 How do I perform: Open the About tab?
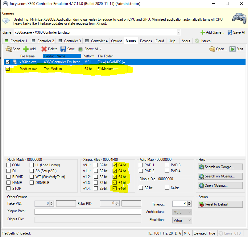(186, 41)
